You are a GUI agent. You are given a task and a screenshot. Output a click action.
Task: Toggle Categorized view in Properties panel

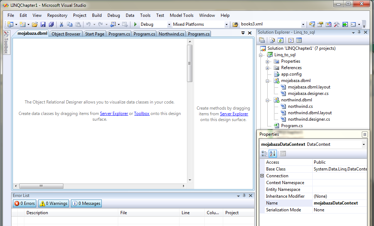coord(264,154)
